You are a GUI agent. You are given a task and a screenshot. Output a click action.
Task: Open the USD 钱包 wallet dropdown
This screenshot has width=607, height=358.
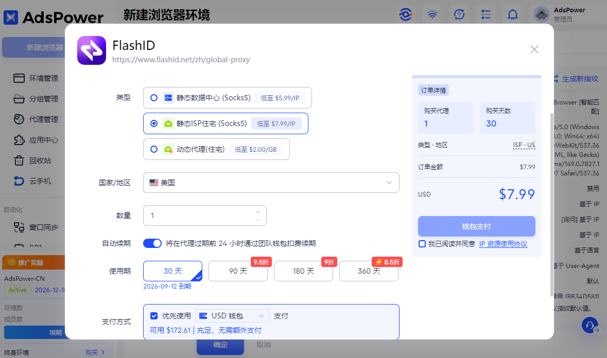(232, 316)
